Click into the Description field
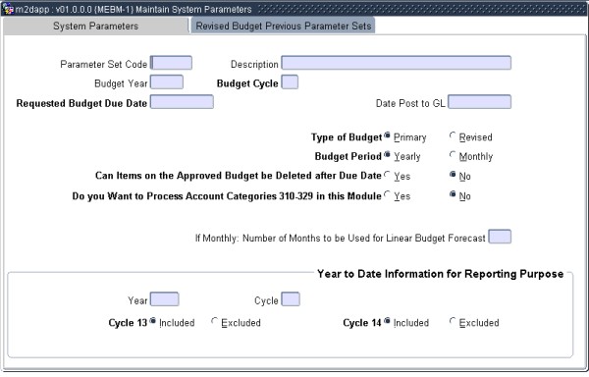589x377 pixels. [397, 63]
